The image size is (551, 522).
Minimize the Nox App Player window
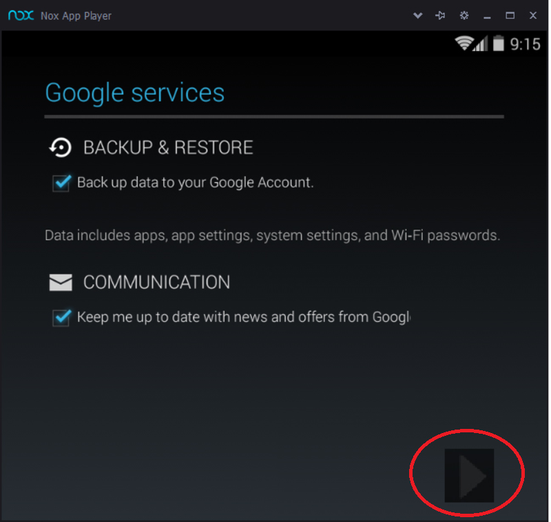click(x=488, y=16)
